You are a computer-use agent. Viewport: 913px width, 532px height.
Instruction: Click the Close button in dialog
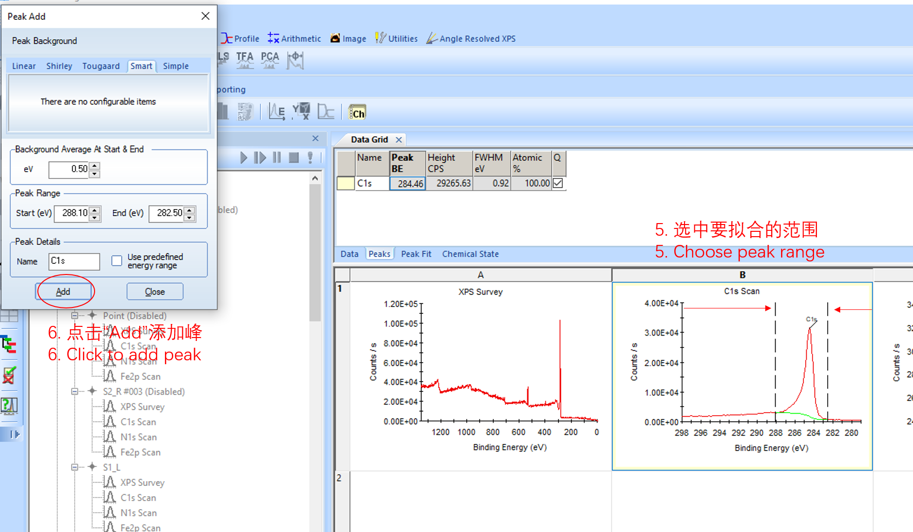point(155,291)
